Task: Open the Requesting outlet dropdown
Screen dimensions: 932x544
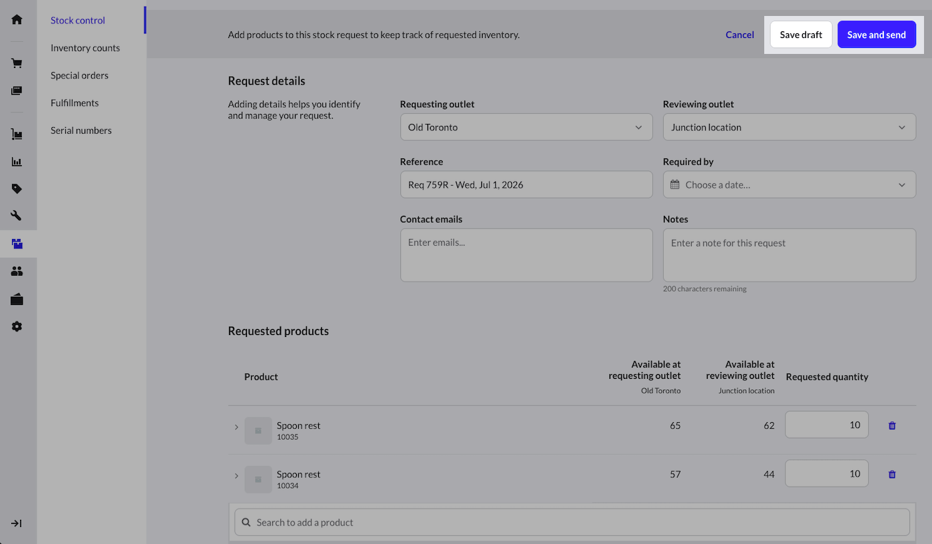Action: click(526, 127)
